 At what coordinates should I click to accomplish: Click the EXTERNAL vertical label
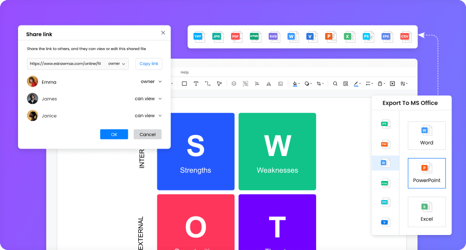[141, 233]
